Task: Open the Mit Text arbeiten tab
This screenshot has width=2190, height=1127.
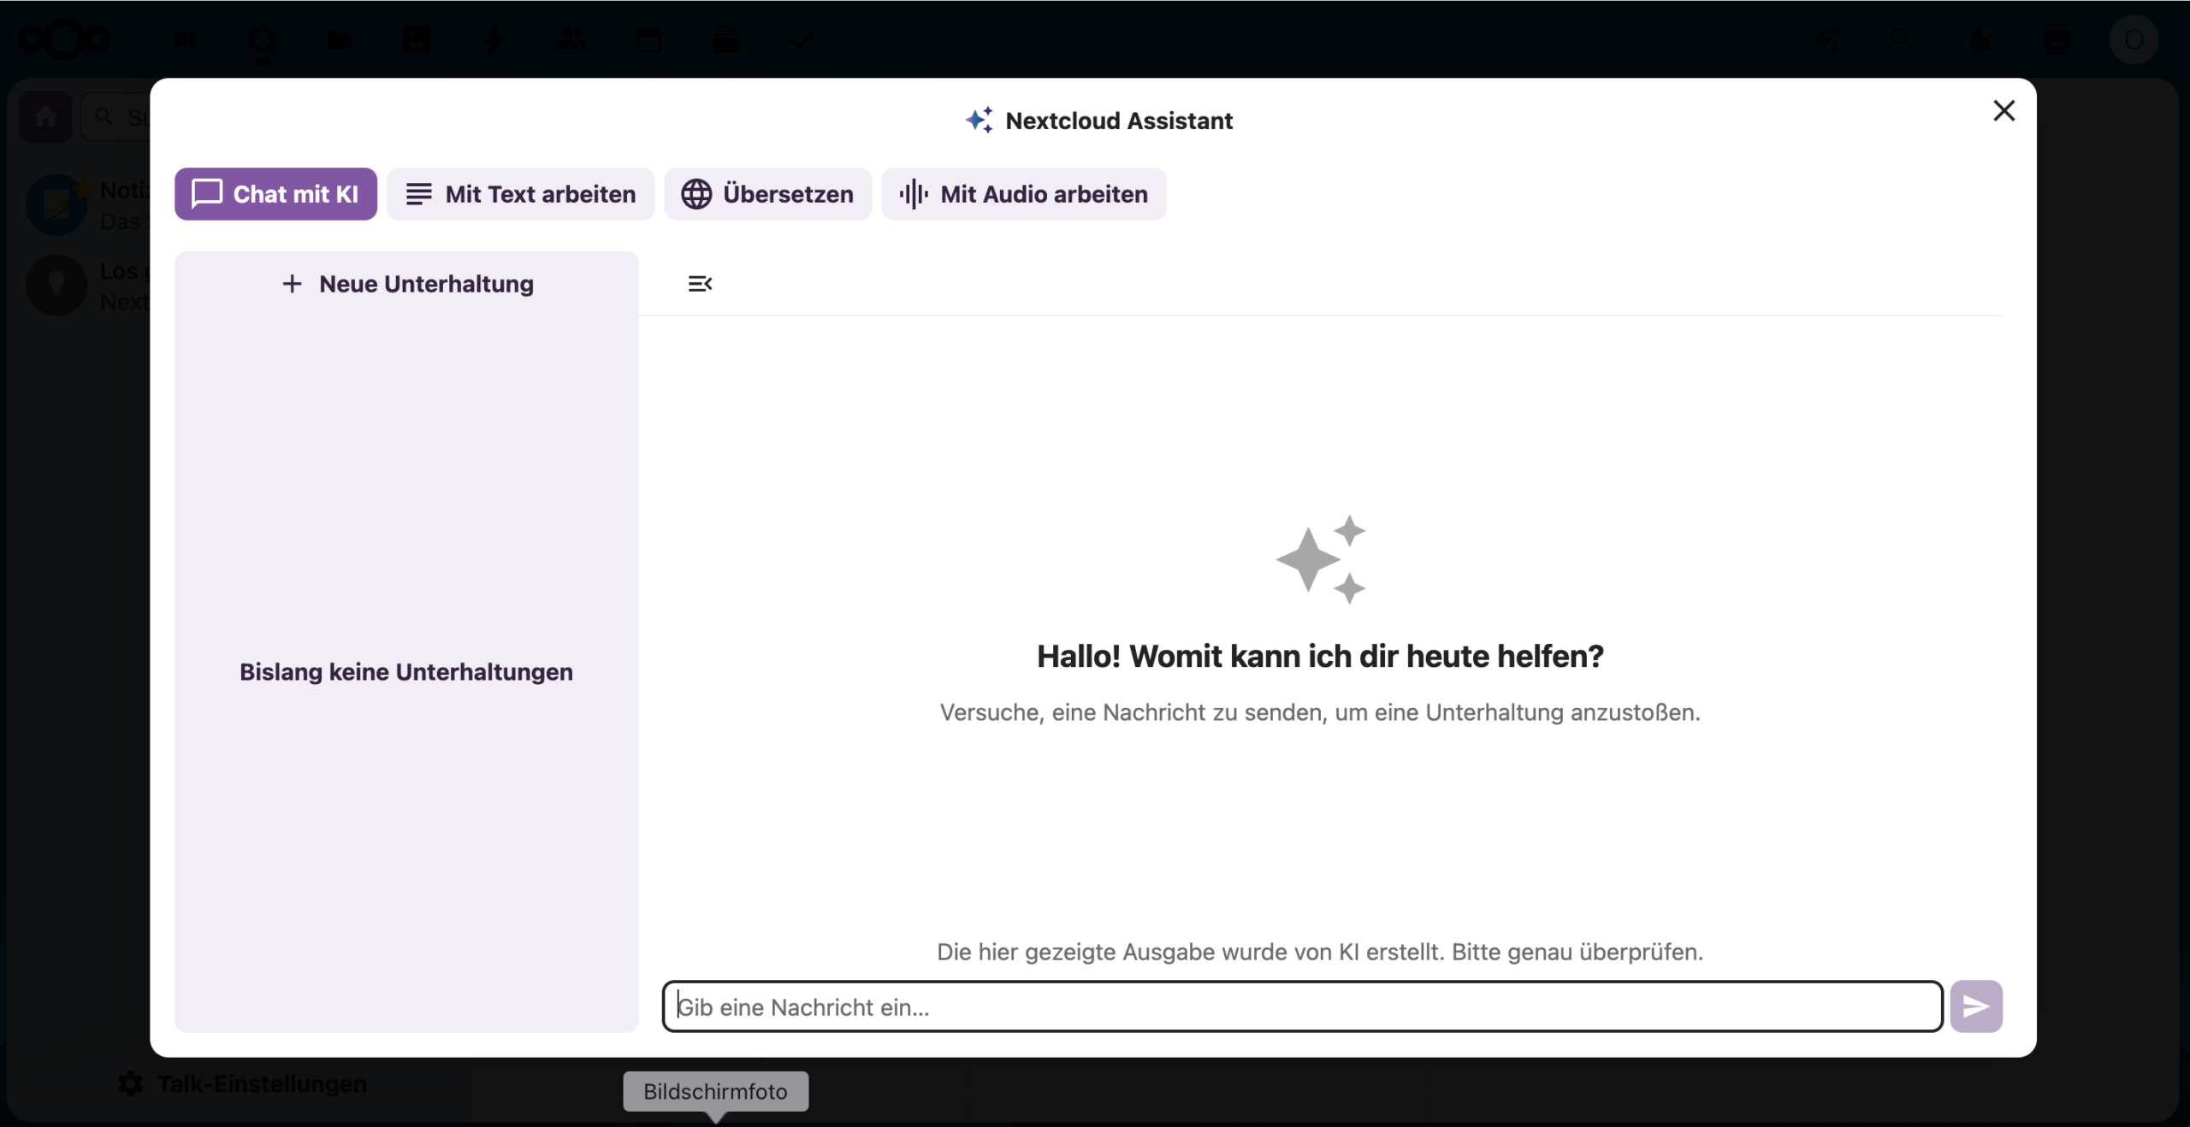Action: (x=520, y=194)
